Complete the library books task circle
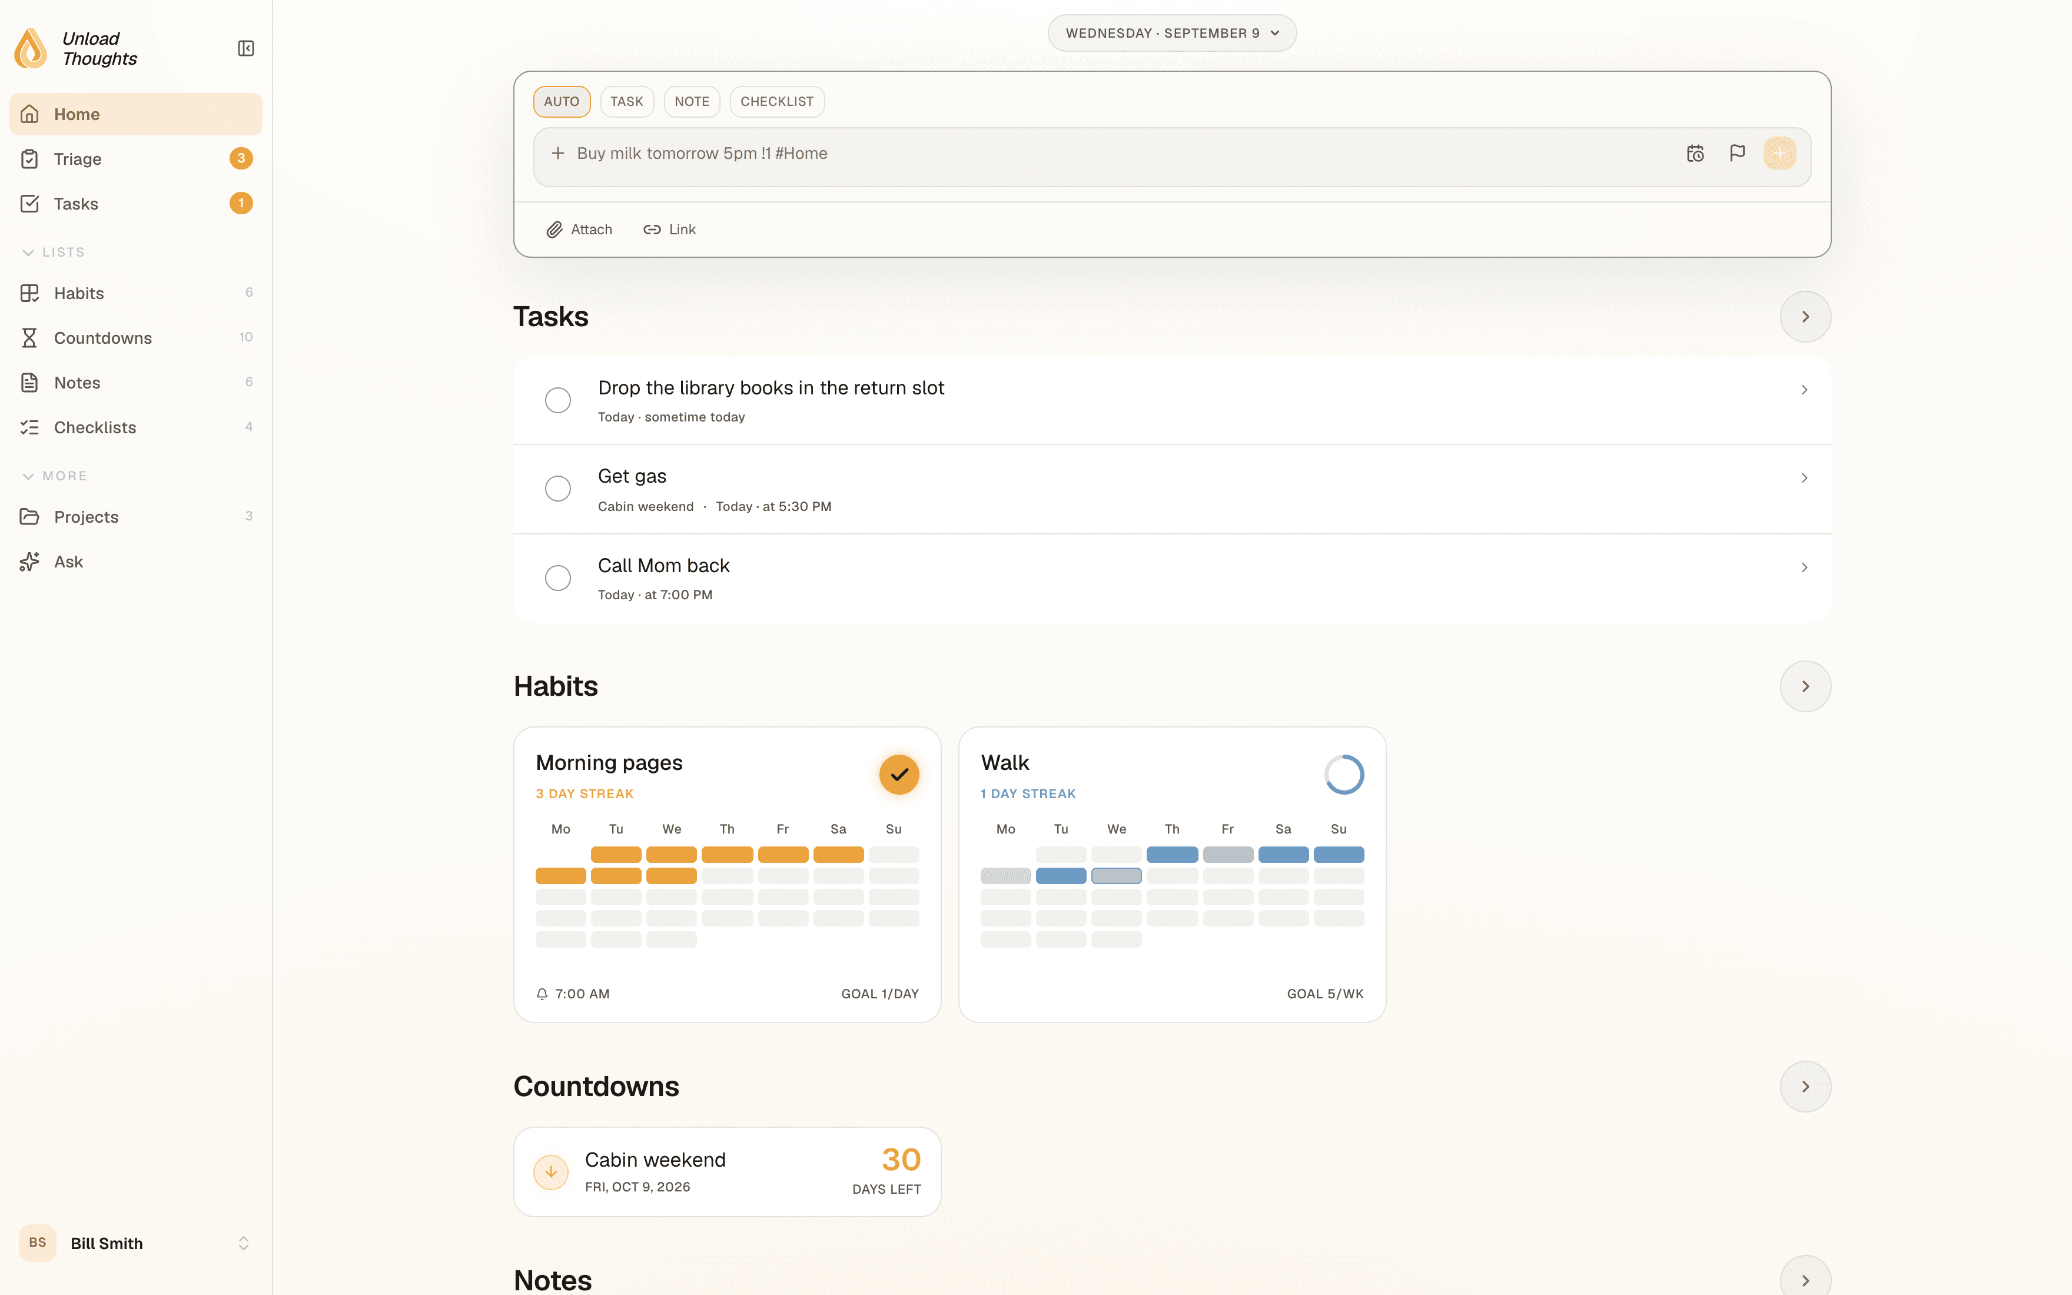Viewport: 2072px width, 1295px height. pyautogui.click(x=558, y=400)
